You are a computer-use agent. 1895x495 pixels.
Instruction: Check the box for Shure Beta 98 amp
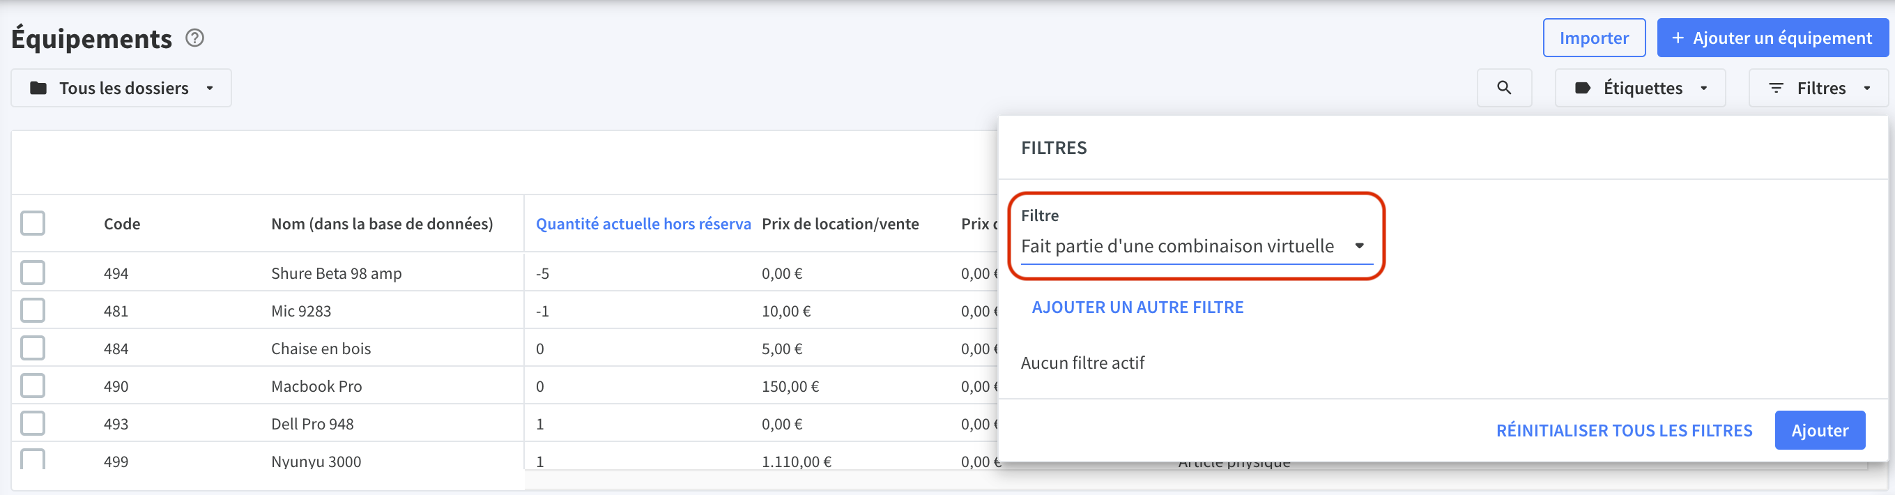pyautogui.click(x=32, y=272)
